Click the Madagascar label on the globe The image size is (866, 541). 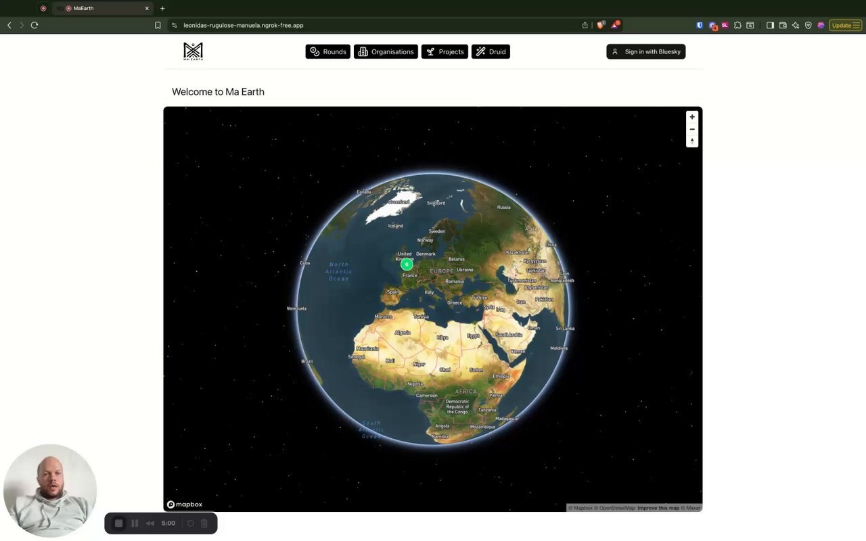(507, 419)
